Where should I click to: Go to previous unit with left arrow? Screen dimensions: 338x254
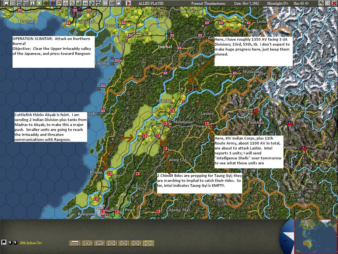point(10,242)
